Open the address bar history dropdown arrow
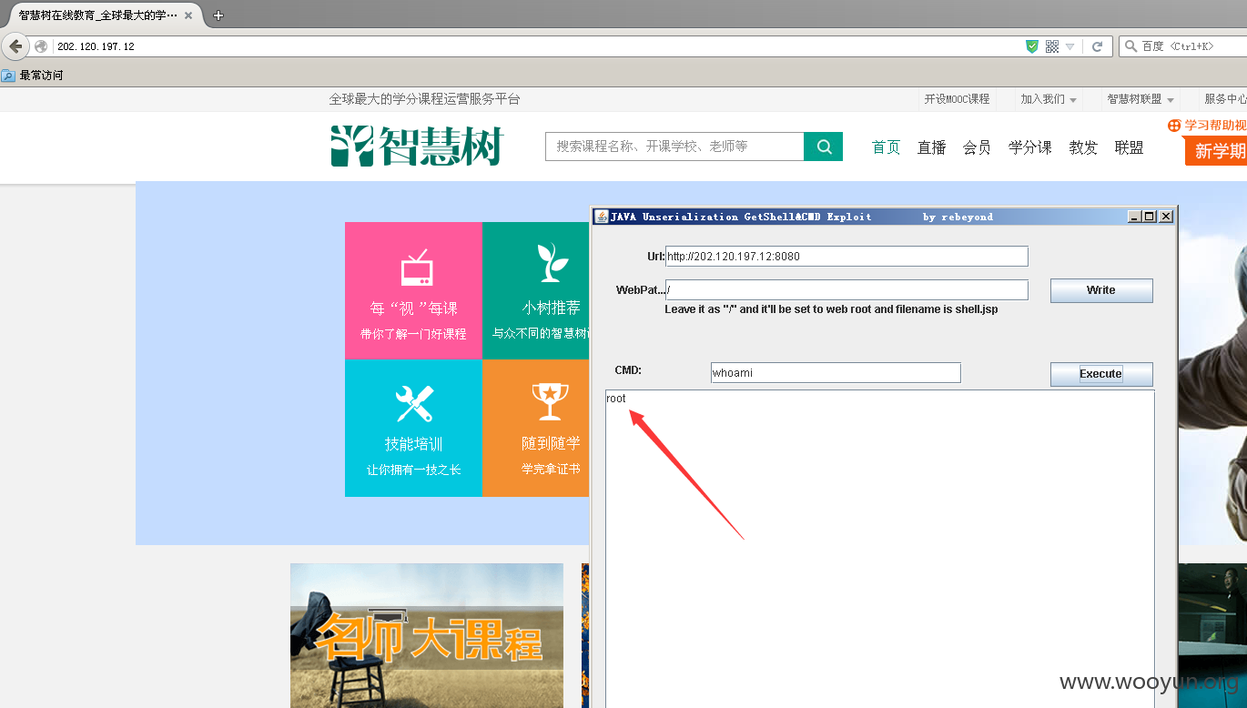Viewport: 1247px width, 708px height. (x=1070, y=46)
